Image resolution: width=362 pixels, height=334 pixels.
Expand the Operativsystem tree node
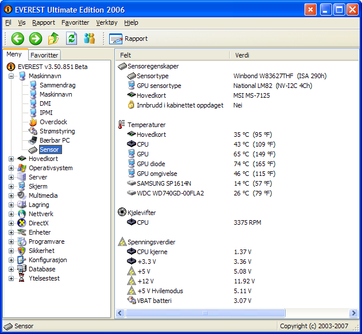click(11, 168)
